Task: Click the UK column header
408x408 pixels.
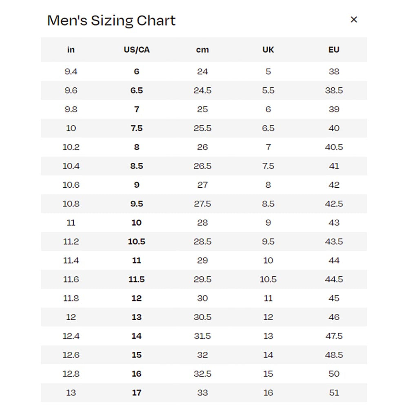Action: (268, 50)
